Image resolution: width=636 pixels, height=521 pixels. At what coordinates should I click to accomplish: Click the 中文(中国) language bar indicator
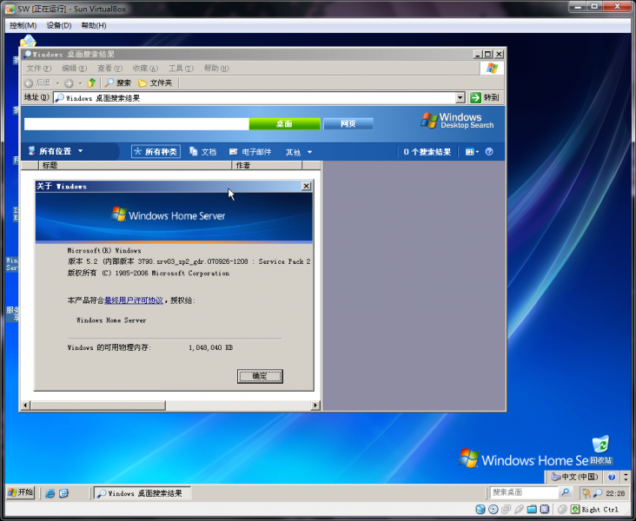(575, 477)
